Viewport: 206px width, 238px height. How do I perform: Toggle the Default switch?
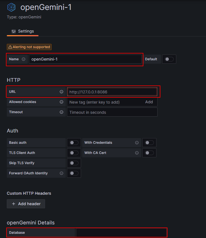(x=169, y=59)
